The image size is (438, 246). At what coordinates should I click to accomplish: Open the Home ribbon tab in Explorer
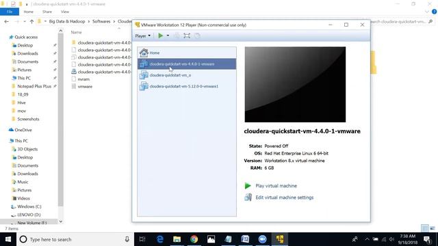coord(28,12)
